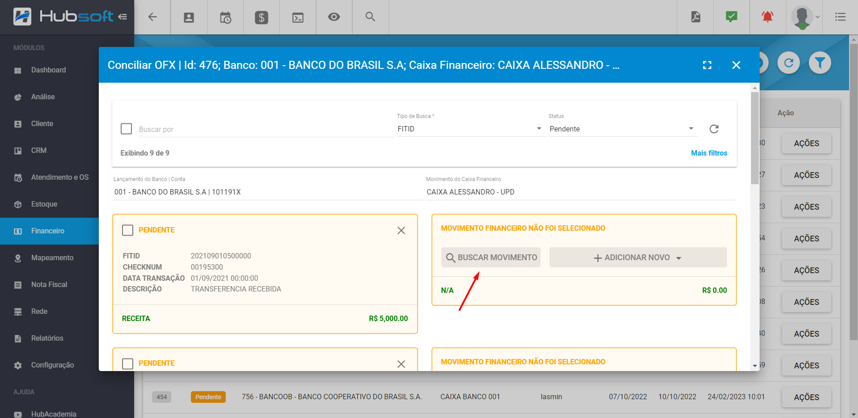Select the Financeiro module
The height and width of the screenshot is (418, 858).
(x=49, y=231)
